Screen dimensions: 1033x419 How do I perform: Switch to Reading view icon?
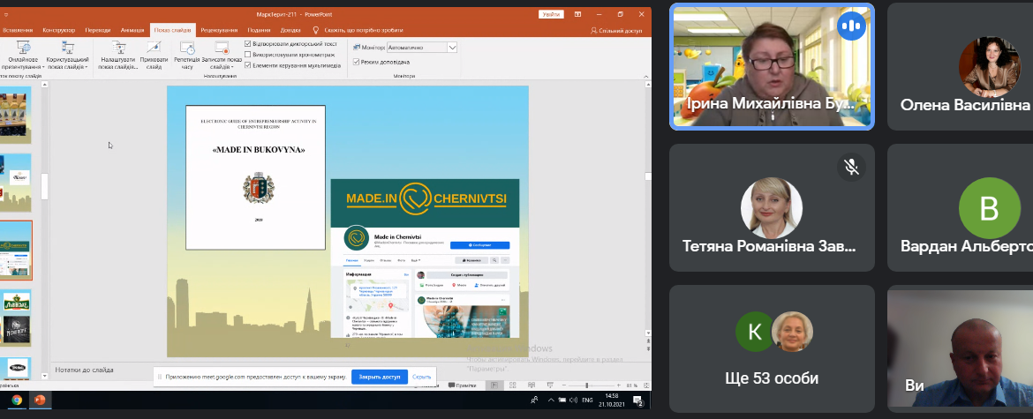click(x=531, y=385)
